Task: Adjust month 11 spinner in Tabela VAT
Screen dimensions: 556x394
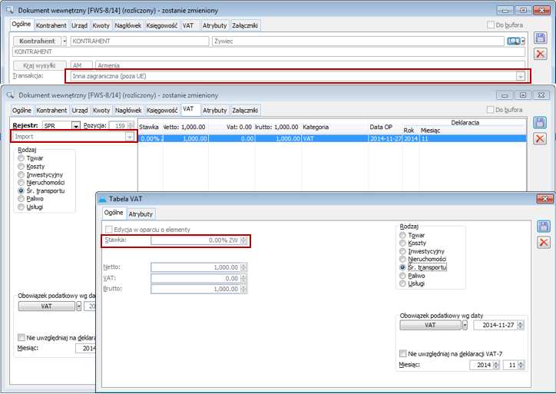Action: click(521, 365)
